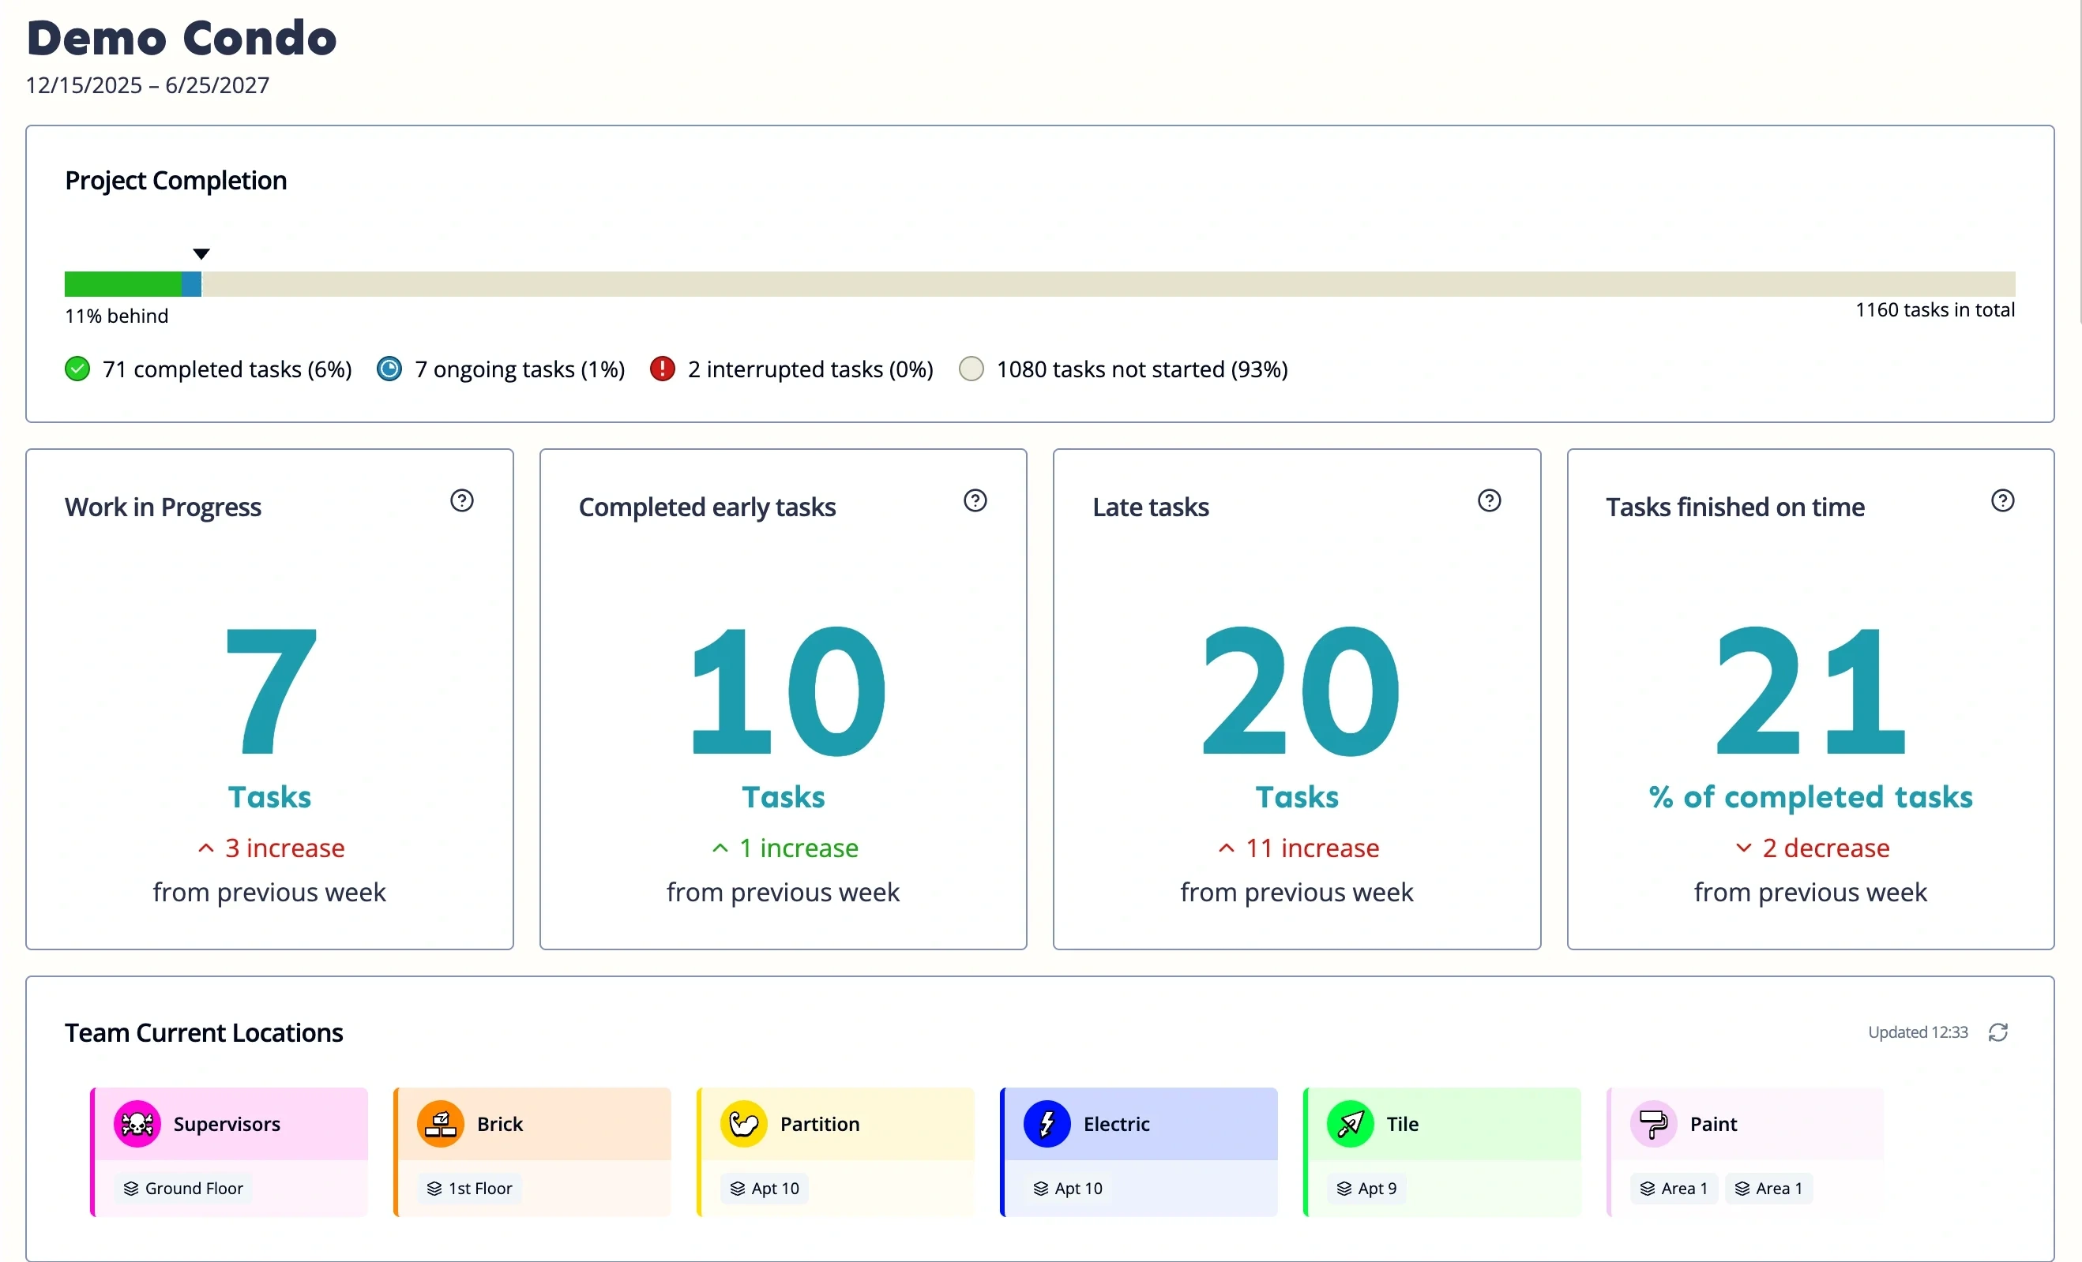This screenshot has height=1262, width=2082.
Task: Open help for Completed early tasks card
Action: (975, 500)
